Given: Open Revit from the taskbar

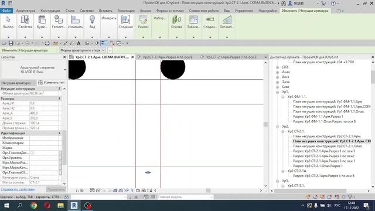Looking at the screenshot, I should [x=74, y=206].
